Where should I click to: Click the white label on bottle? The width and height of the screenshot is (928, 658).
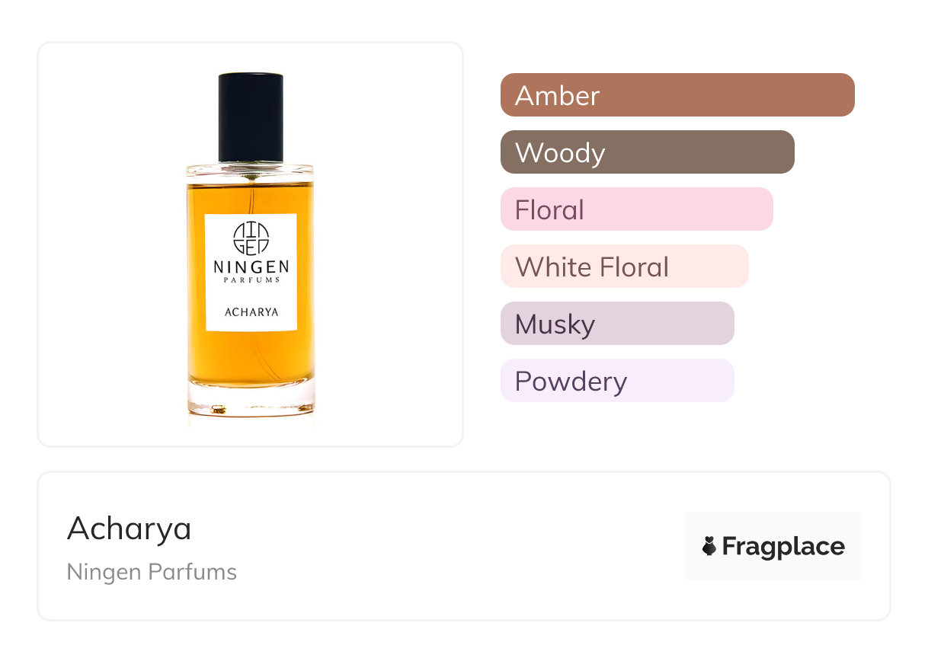point(251,273)
